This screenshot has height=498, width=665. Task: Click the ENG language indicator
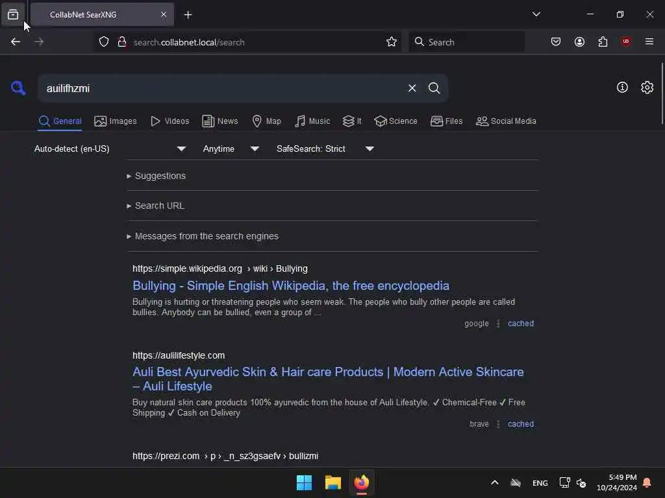point(540,483)
